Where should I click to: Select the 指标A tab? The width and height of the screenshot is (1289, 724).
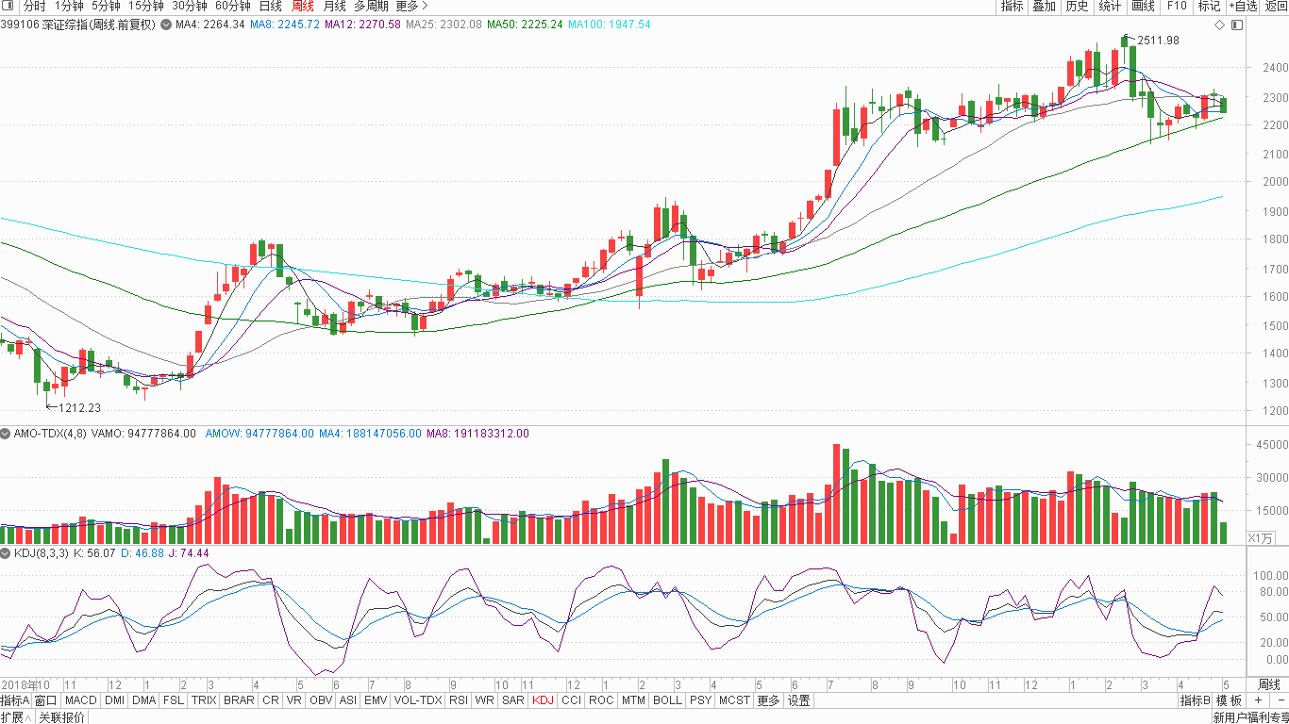(15, 700)
